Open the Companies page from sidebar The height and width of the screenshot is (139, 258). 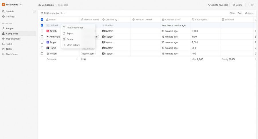19,34
